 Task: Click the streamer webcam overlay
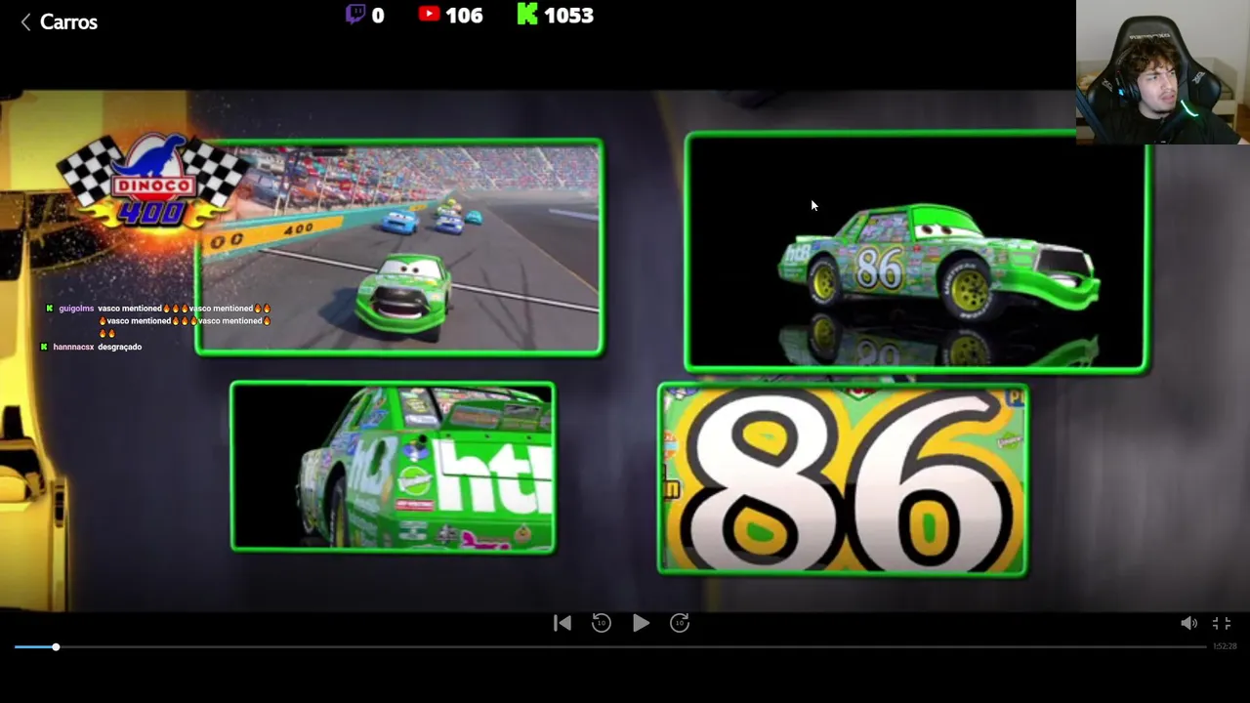pyautogui.click(x=1163, y=72)
